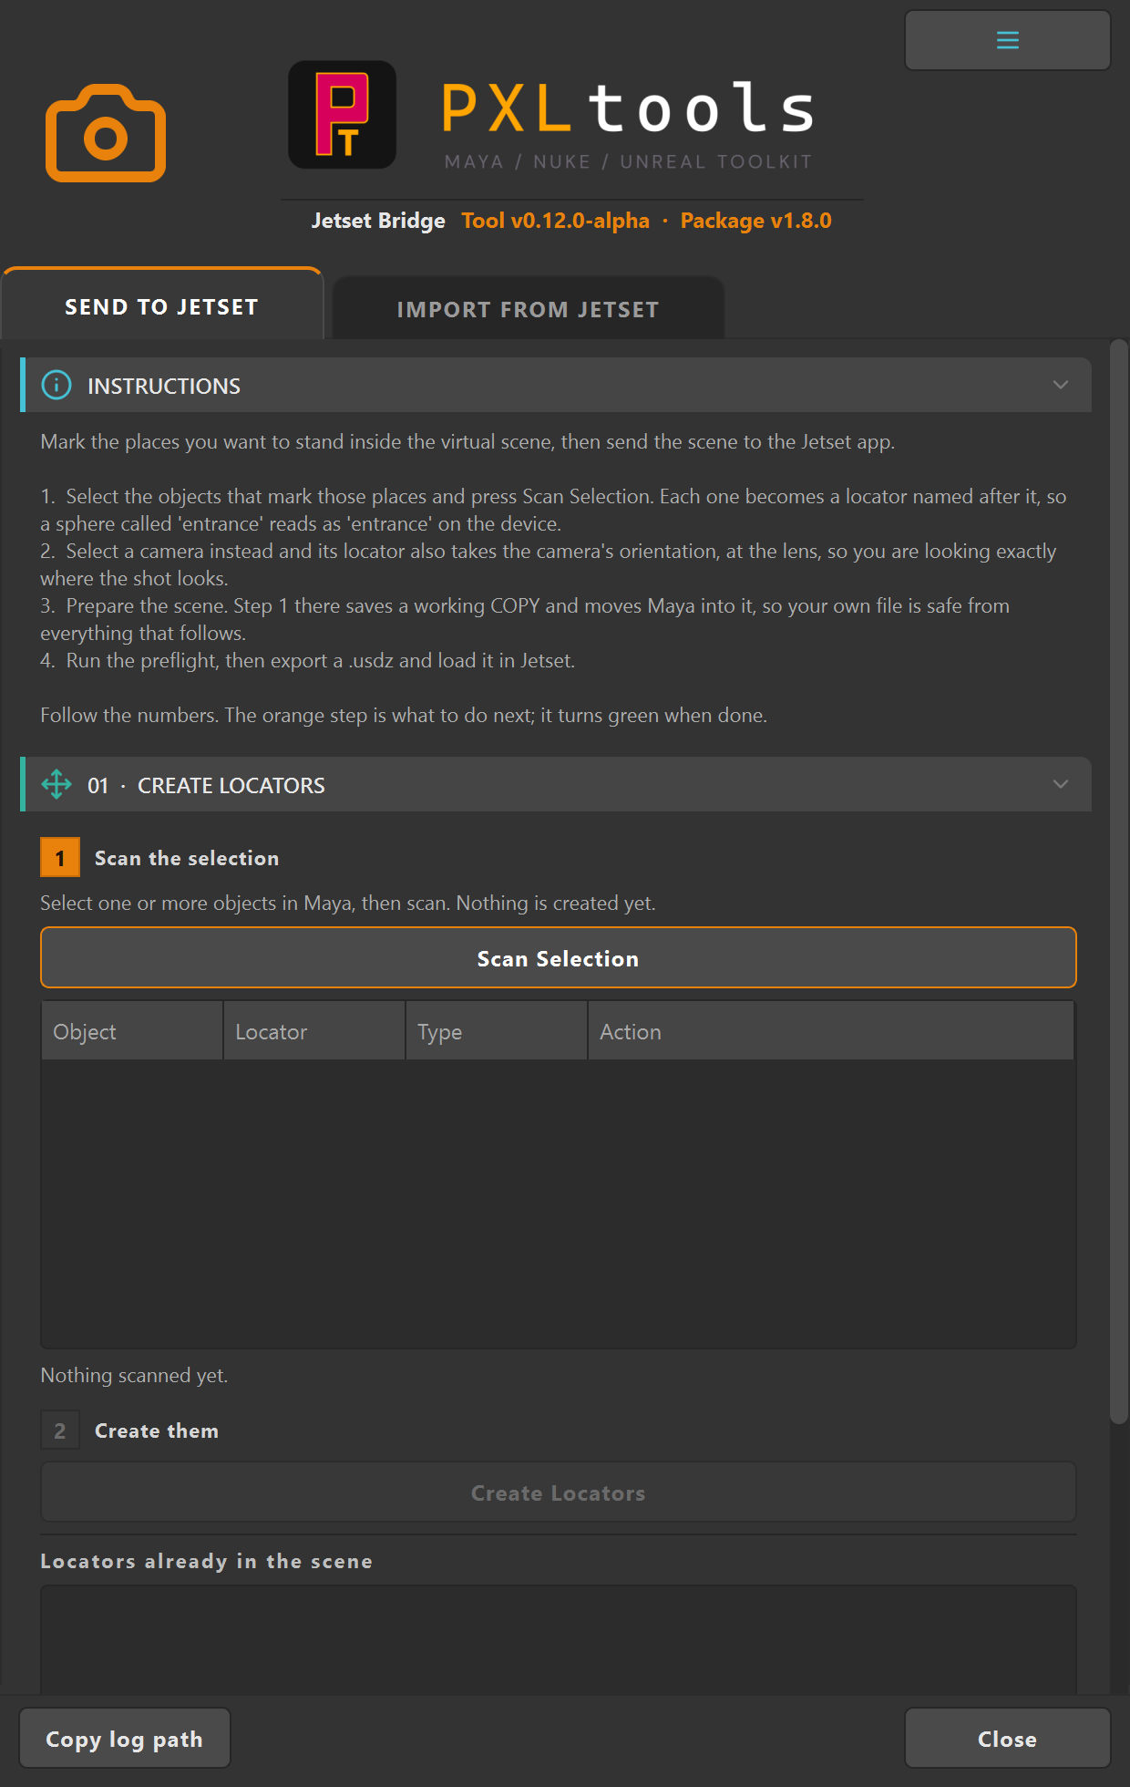Viewport: 1130px width, 1787px height.
Task: Click the 'Create them' heading
Action: coord(157,1431)
